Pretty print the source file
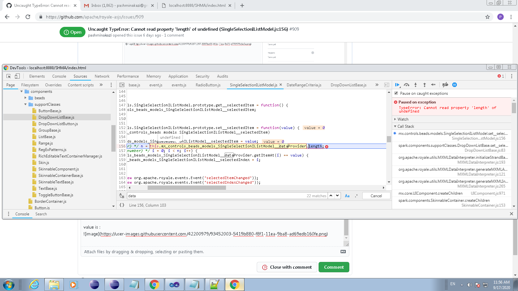The width and height of the screenshot is (518, 291). pyautogui.click(x=122, y=205)
